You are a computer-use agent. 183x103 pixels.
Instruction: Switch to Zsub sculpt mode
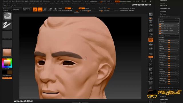(87, 8)
